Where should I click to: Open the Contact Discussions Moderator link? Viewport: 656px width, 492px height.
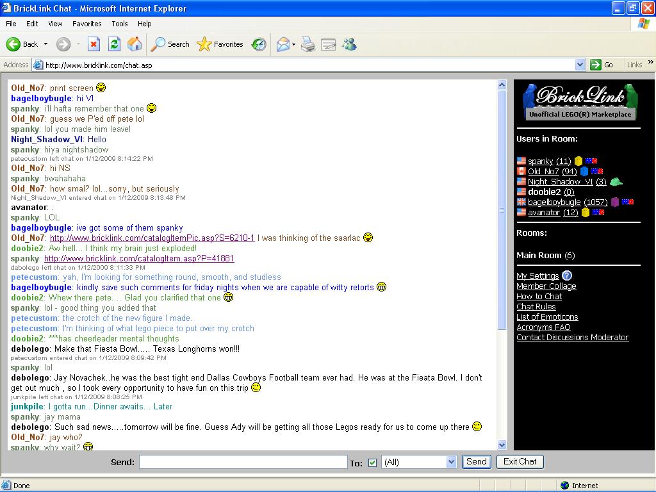coord(572,337)
